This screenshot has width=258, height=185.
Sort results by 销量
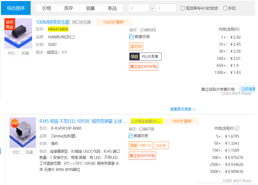coord(90,8)
